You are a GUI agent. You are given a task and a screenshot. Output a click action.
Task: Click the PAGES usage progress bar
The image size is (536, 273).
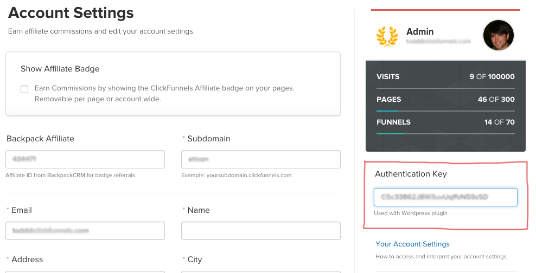click(445, 111)
